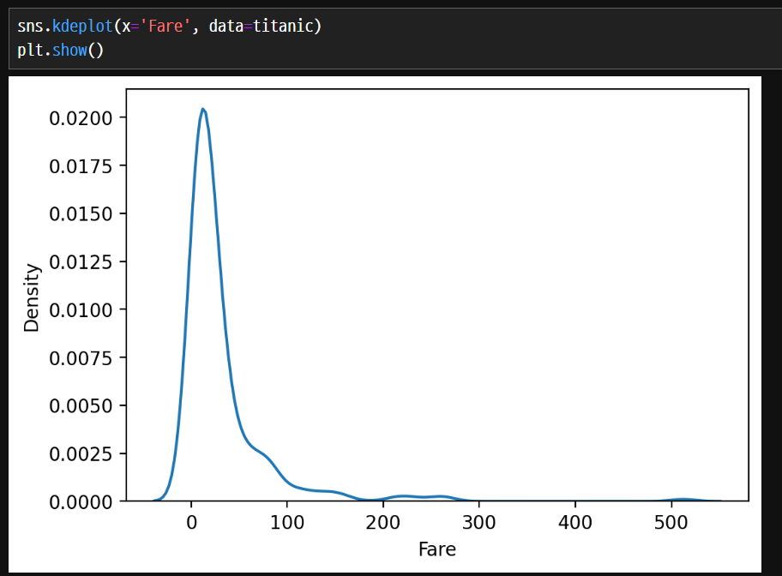This screenshot has width=782, height=576.
Task: Click the 200 x-axis tick label
Action: [x=383, y=523]
